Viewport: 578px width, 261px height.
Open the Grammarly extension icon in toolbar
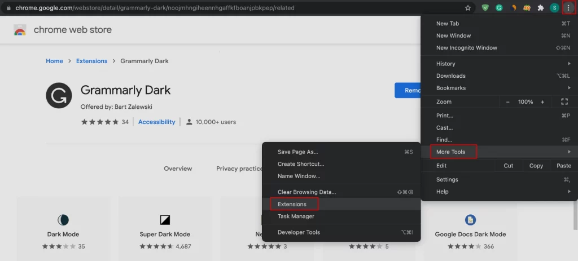(499, 8)
